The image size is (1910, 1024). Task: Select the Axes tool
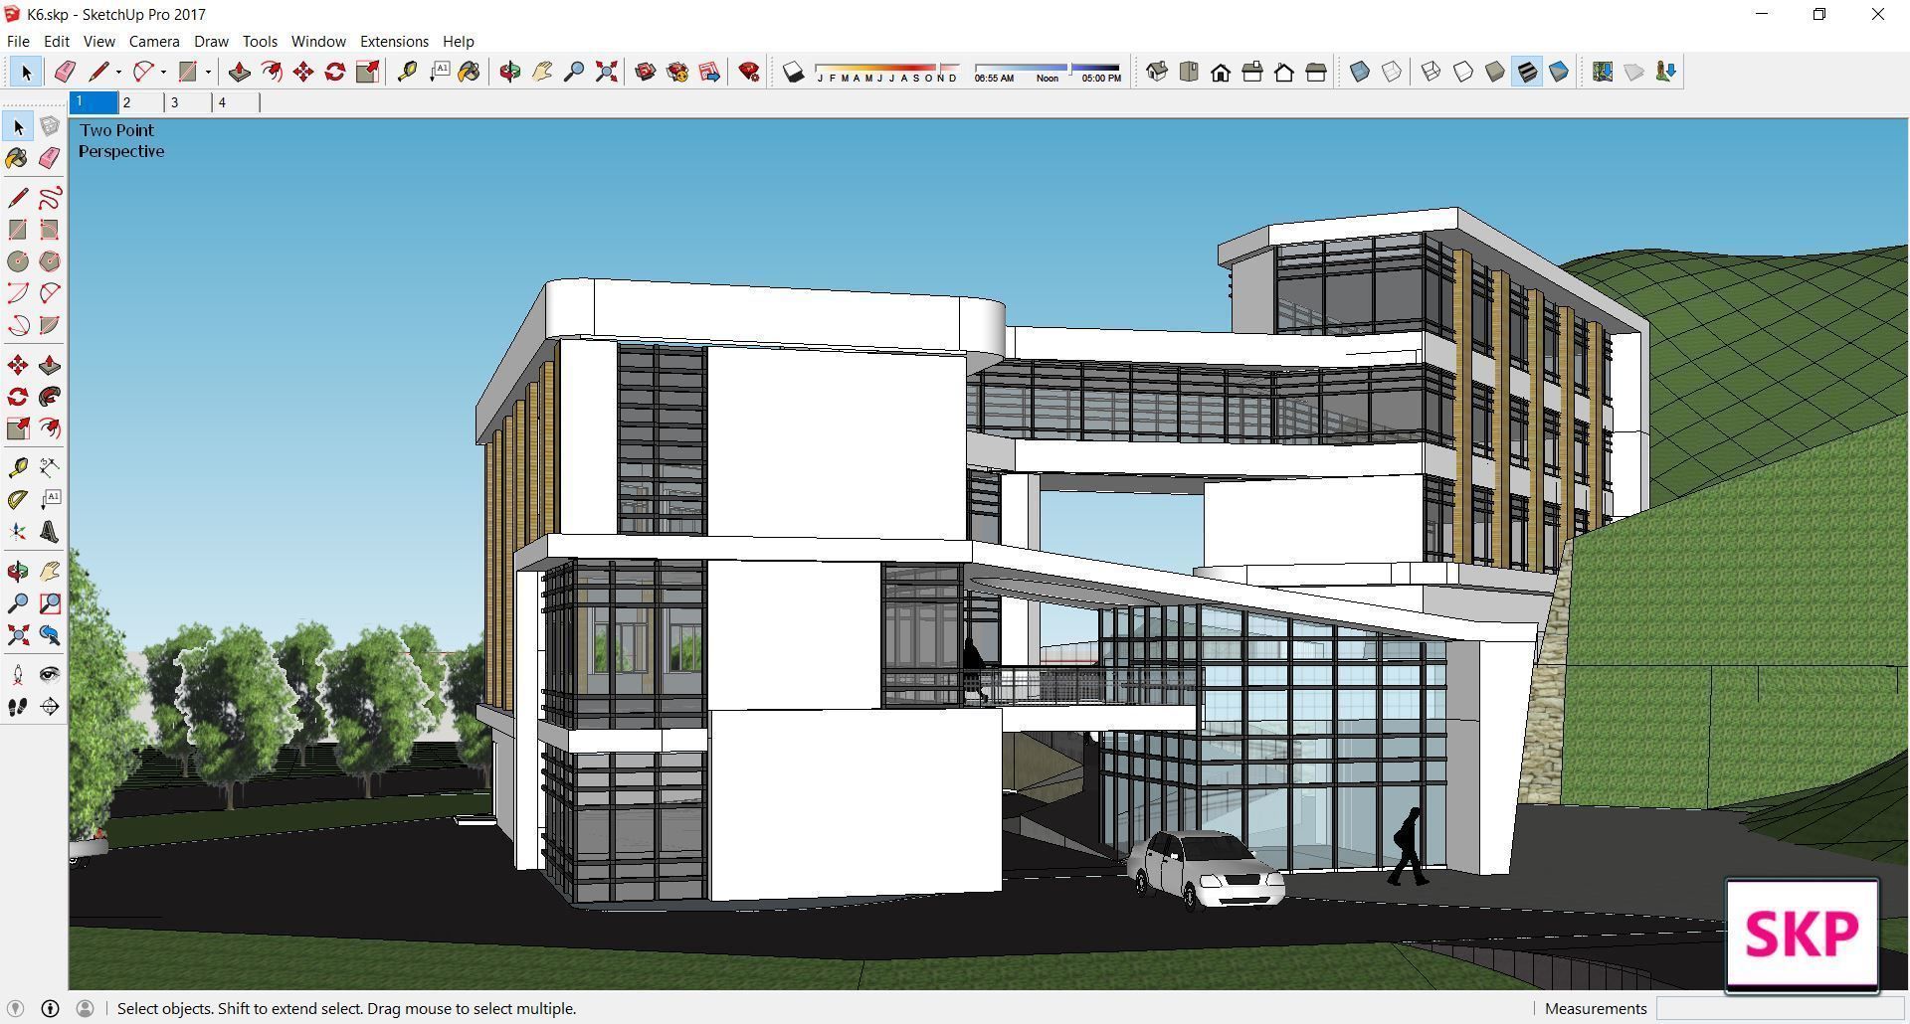[18, 532]
